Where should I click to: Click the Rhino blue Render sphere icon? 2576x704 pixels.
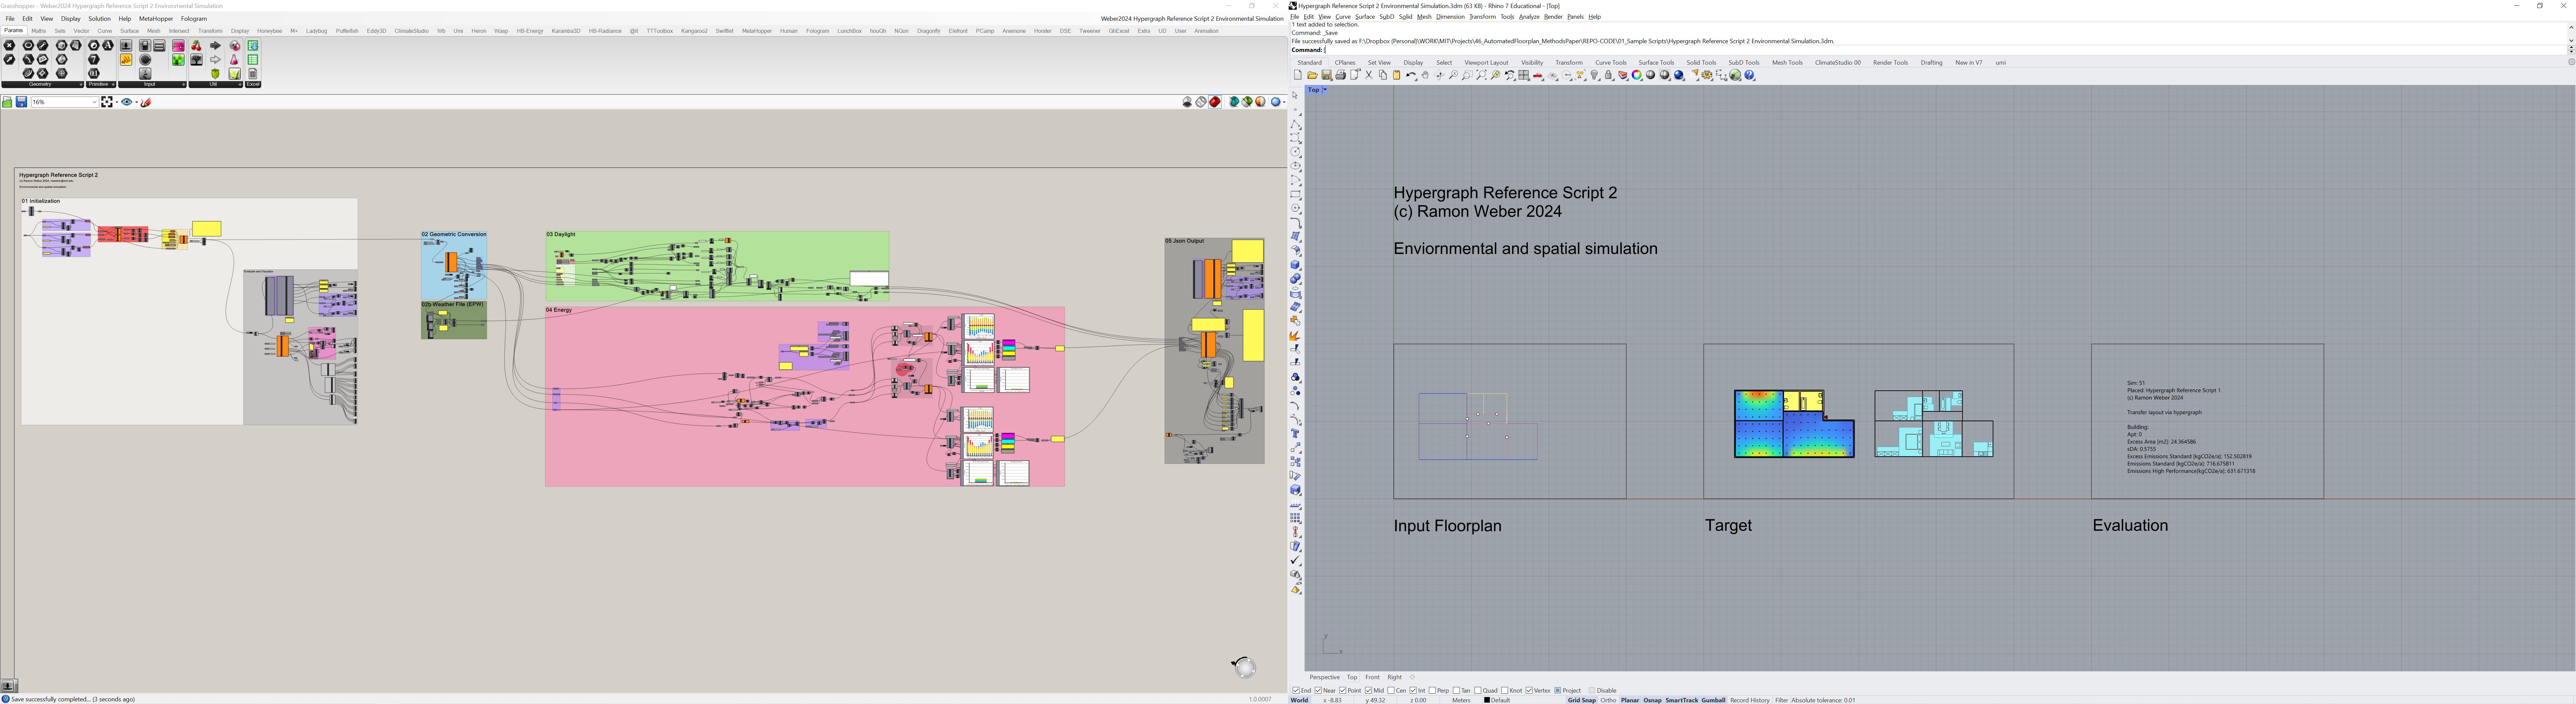click(x=1679, y=75)
